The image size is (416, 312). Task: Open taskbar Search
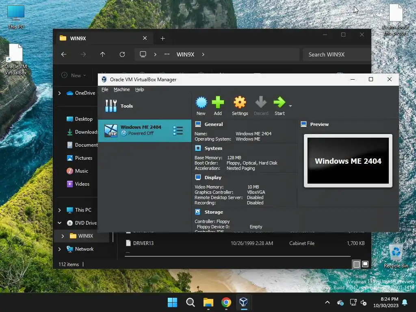coord(190,302)
